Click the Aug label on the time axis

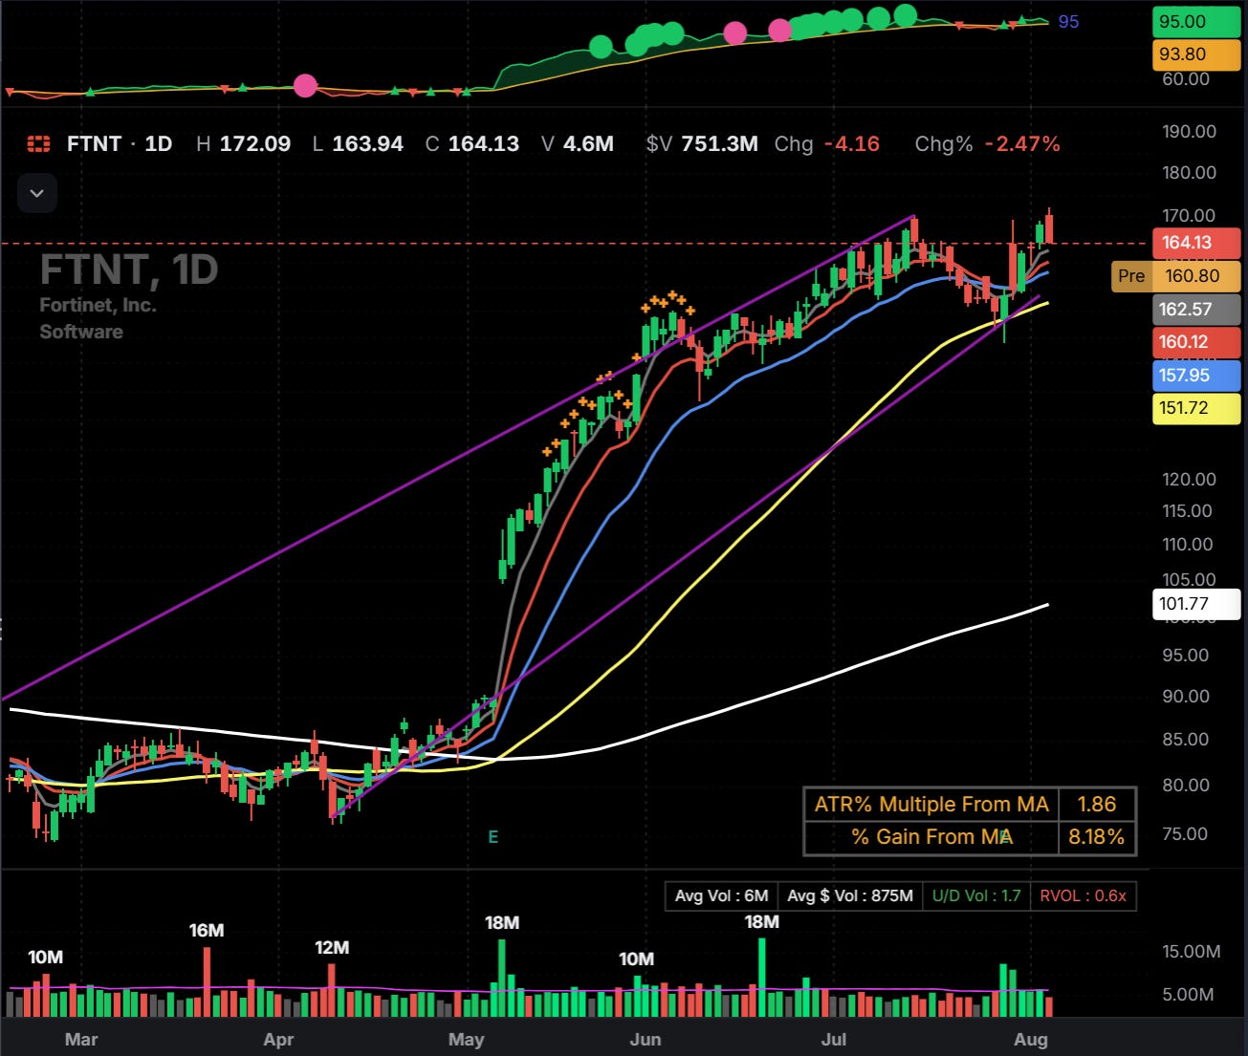click(x=1031, y=1040)
